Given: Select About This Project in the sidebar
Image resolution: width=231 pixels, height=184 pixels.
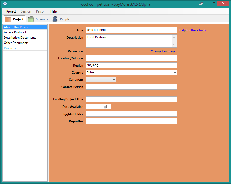Looking at the screenshot, I should (25, 27).
